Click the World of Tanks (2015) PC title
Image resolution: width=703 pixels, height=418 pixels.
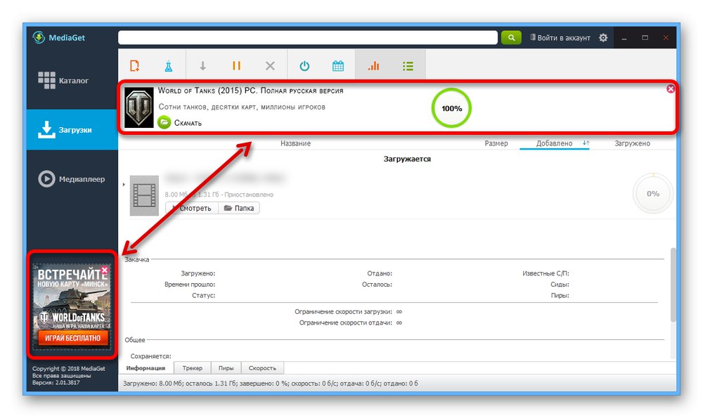251,91
